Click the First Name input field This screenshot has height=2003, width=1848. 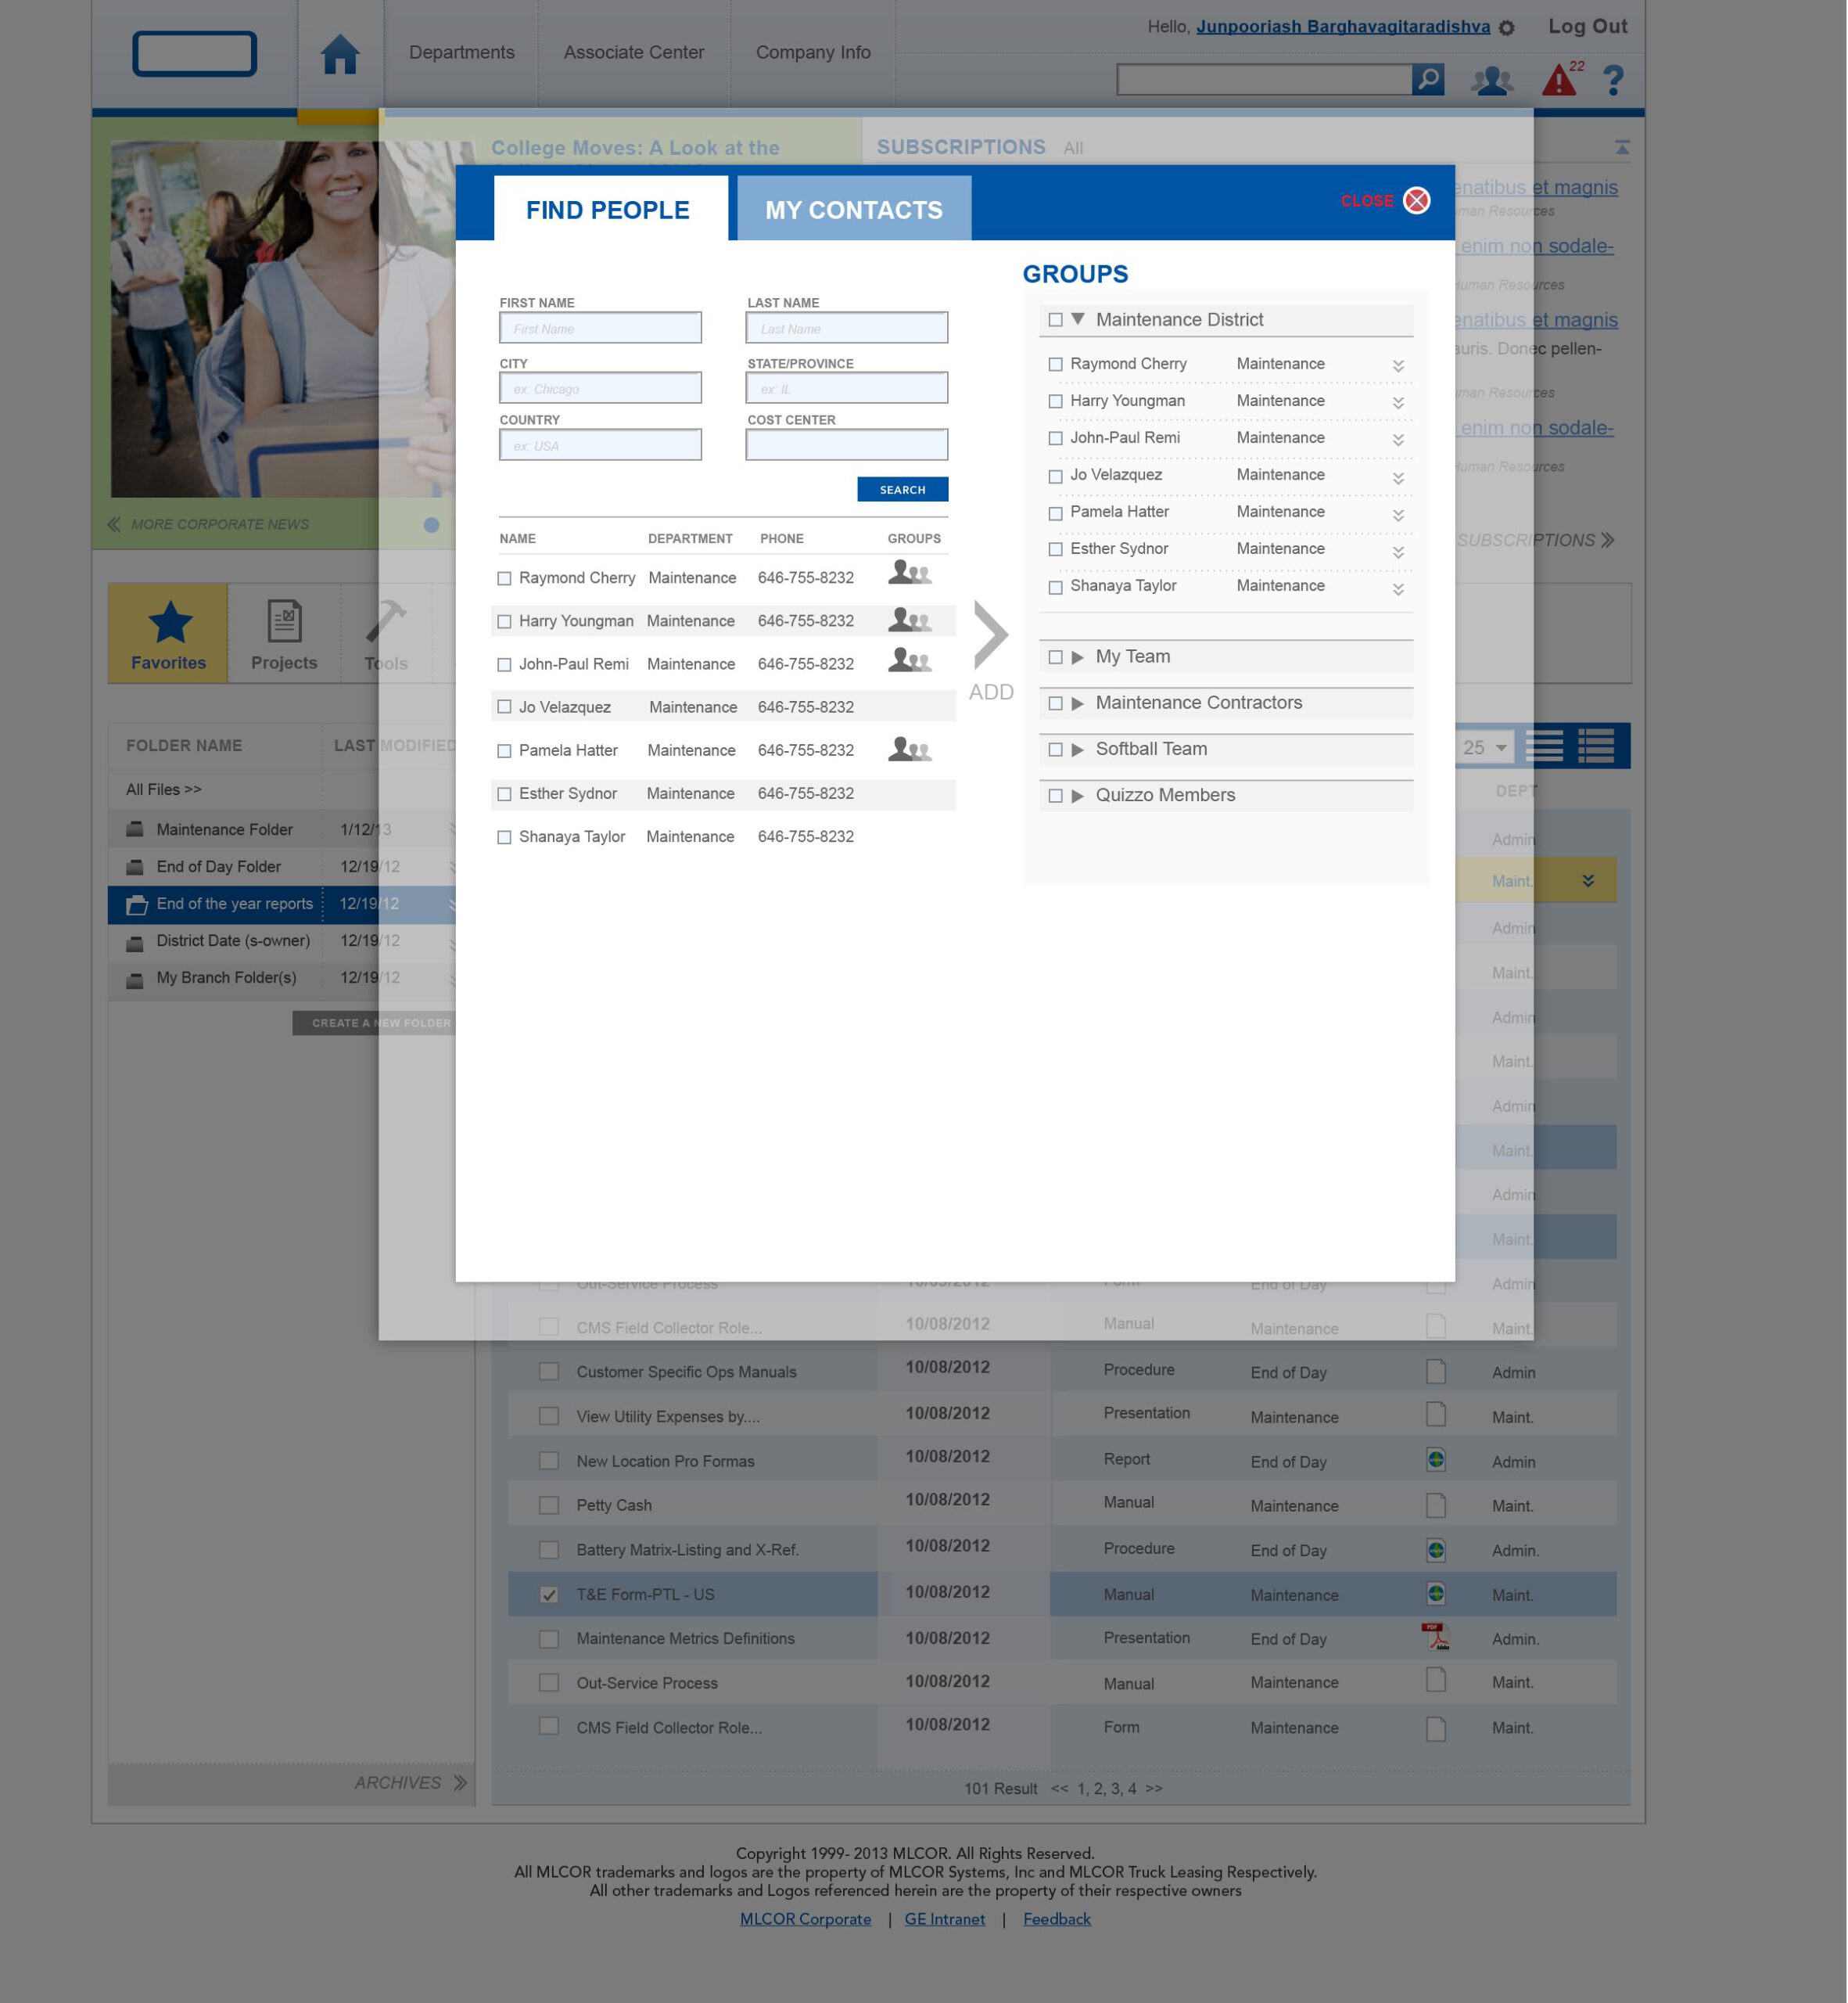(600, 328)
